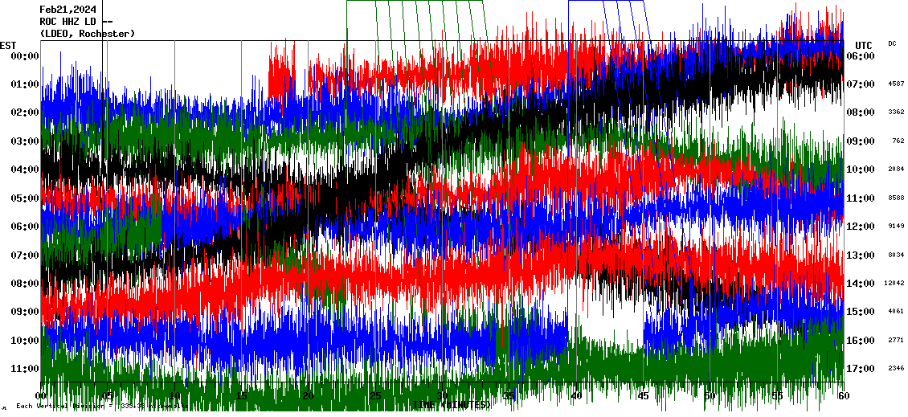908x417 pixels.
Task: Click the 45 minute mark on bottom axis
Action: point(643,396)
